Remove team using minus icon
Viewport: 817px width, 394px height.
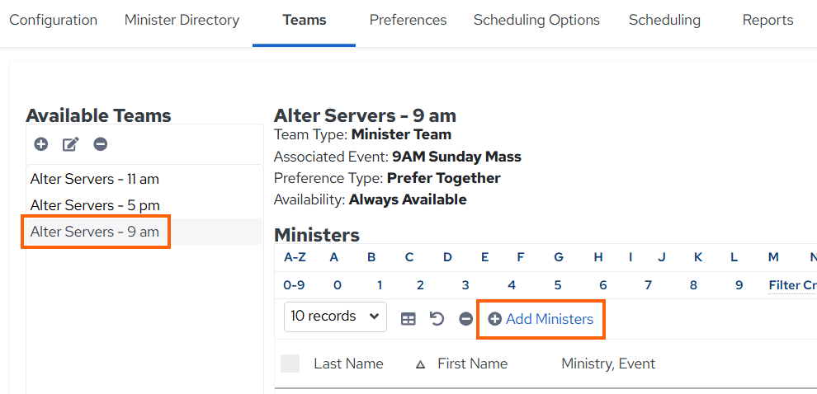point(101,144)
